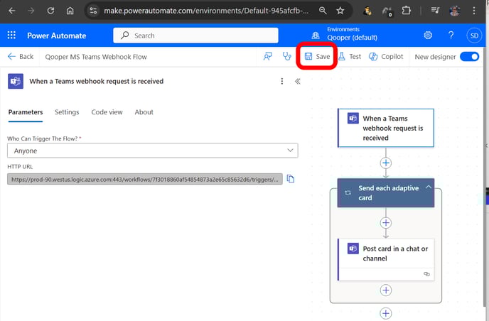Click the Save flow button
489x321 pixels.
click(317, 56)
